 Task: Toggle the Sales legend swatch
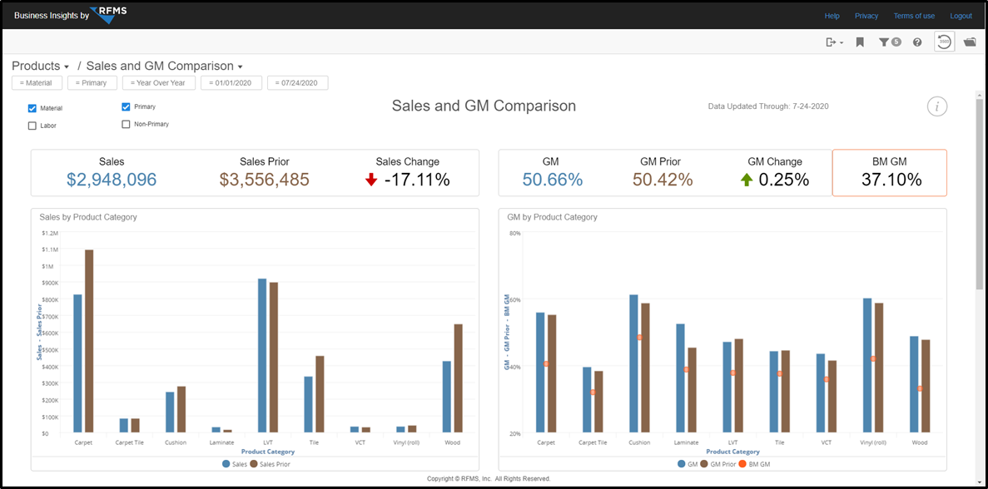226,464
